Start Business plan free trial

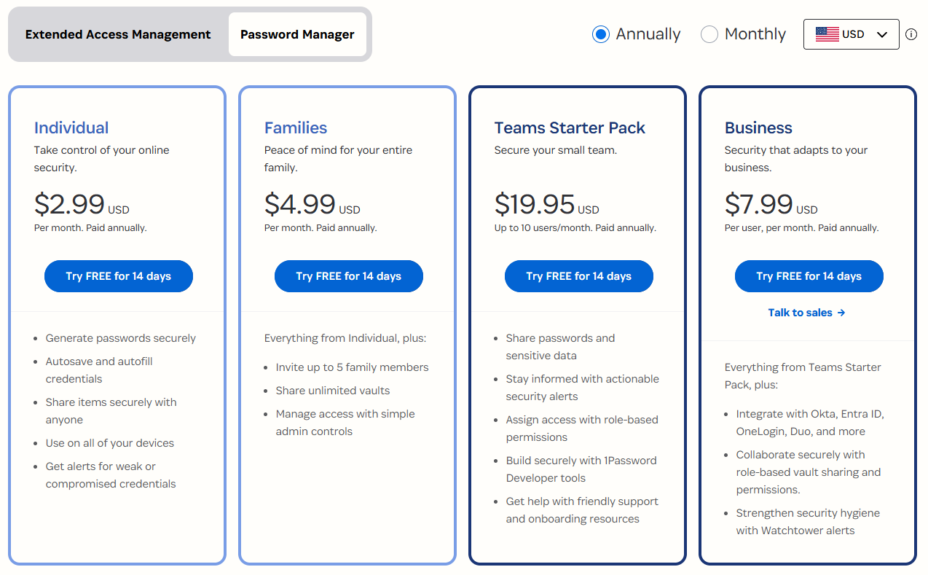point(809,276)
